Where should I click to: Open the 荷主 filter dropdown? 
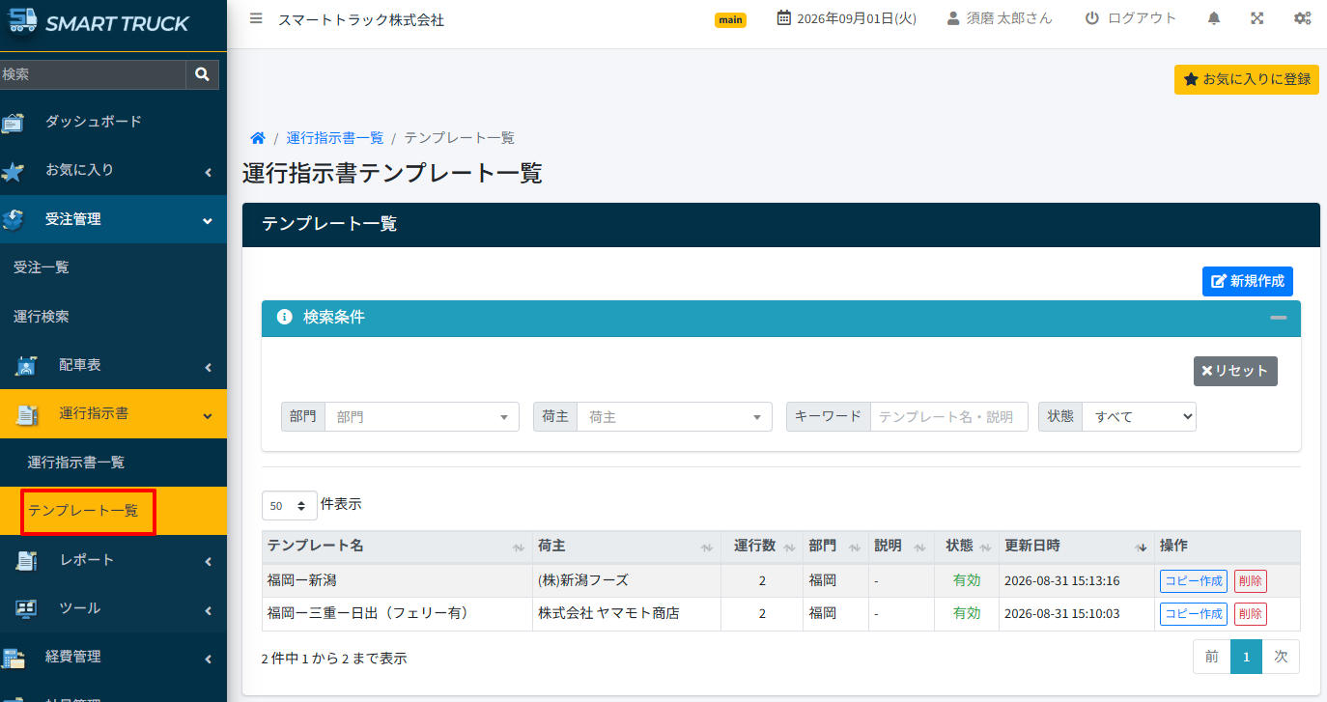click(x=674, y=417)
